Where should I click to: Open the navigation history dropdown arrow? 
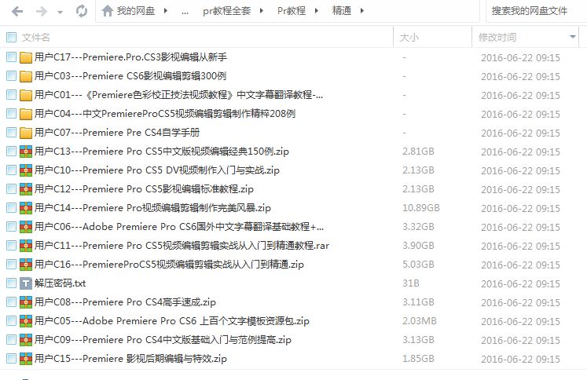(x=61, y=12)
